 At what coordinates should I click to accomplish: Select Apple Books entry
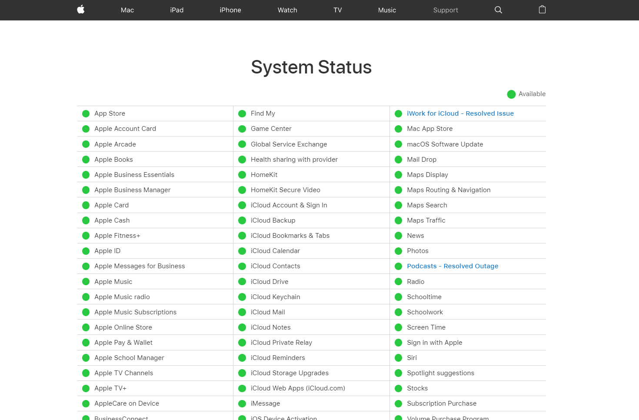coord(113,160)
